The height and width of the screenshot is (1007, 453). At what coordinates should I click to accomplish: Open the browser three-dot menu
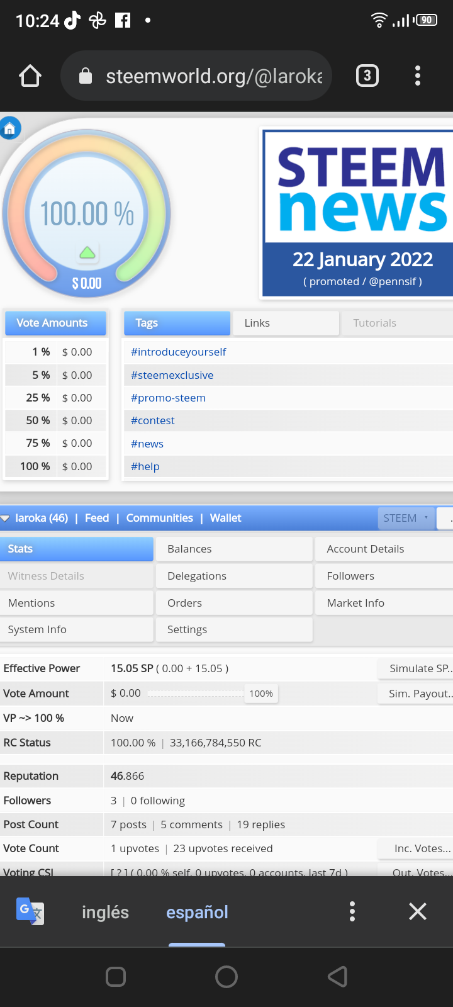tap(418, 76)
